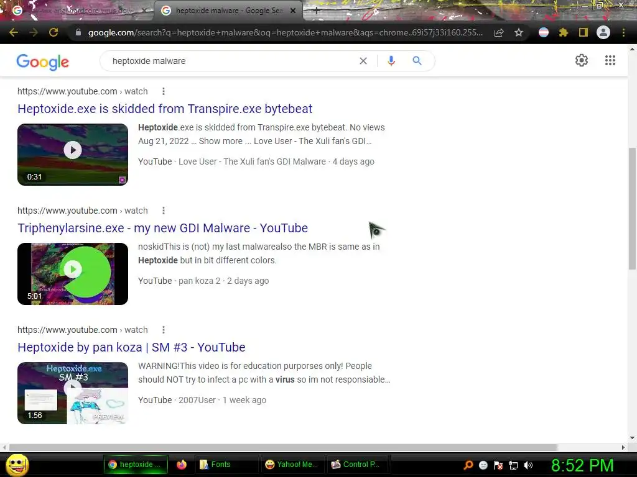Open the Firefox taskbar icon
Image resolution: width=637 pixels, height=477 pixels.
(182, 465)
